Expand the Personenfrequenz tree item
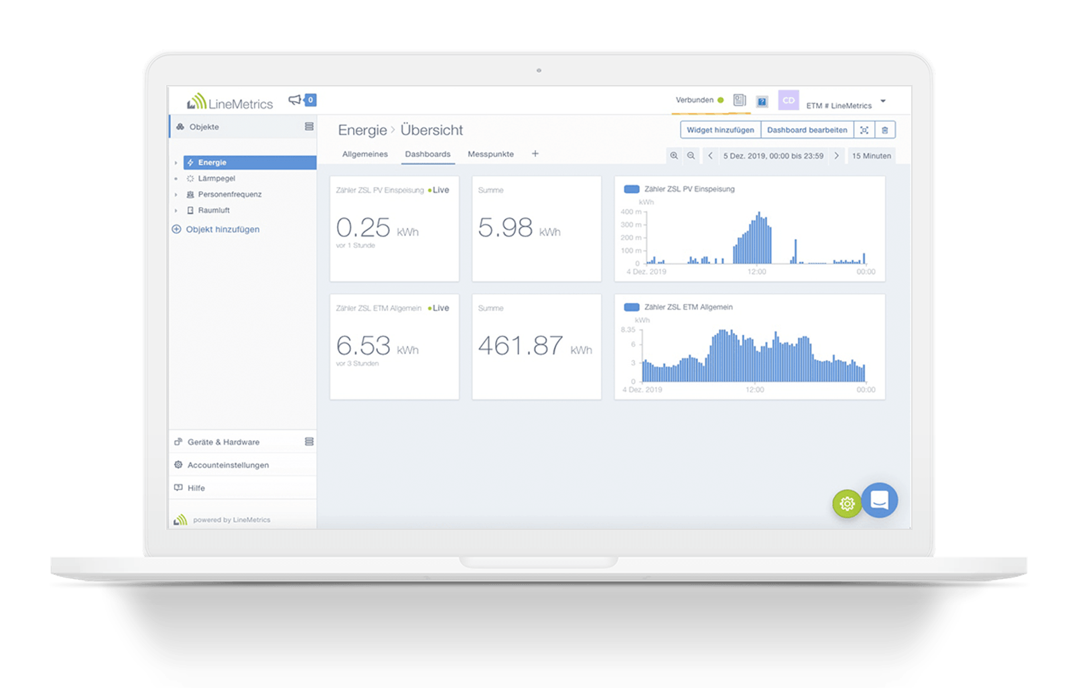Screen dimensions: 1072x688 coord(176,194)
